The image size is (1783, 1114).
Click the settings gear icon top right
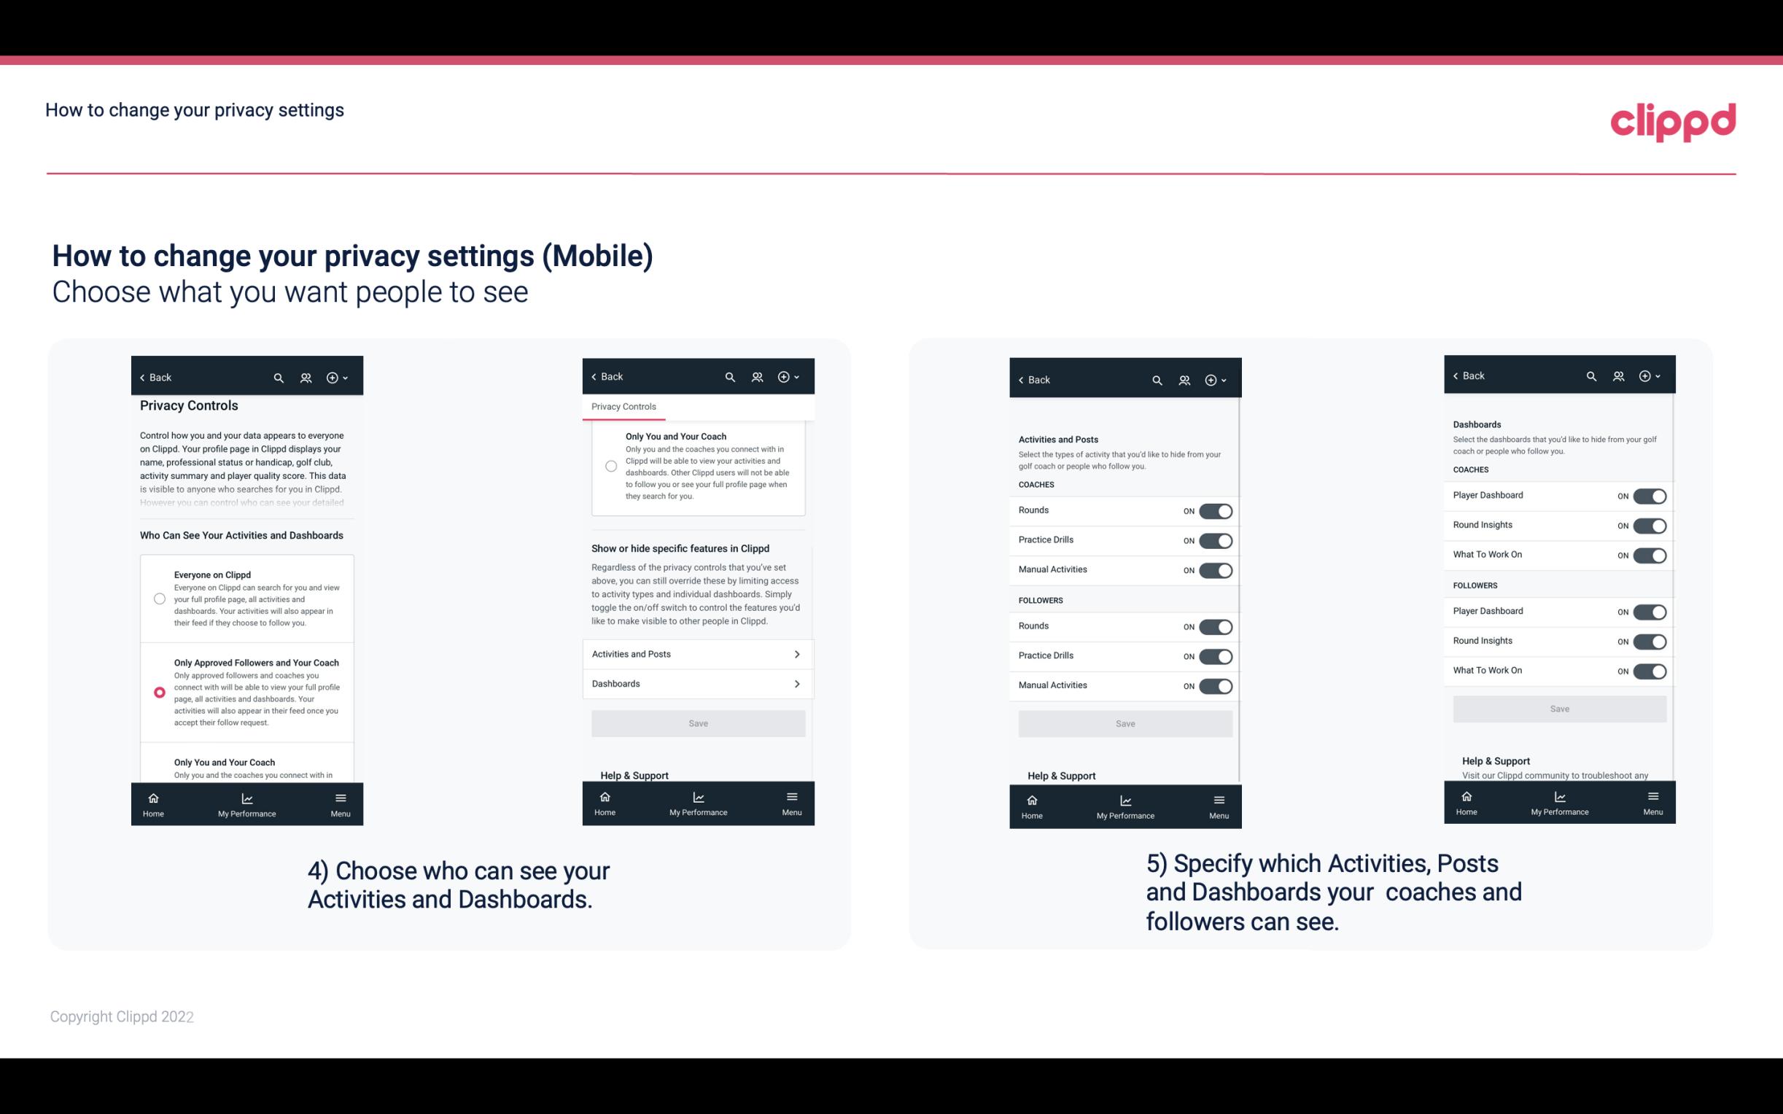(x=333, y=378)
